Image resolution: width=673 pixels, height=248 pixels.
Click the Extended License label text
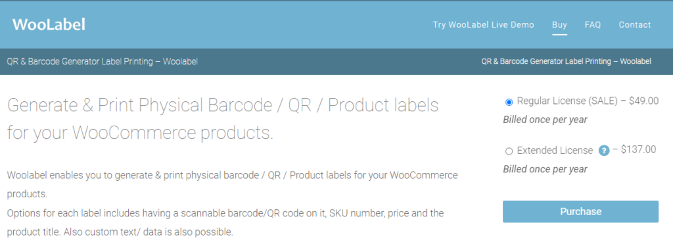coord(555,151)
